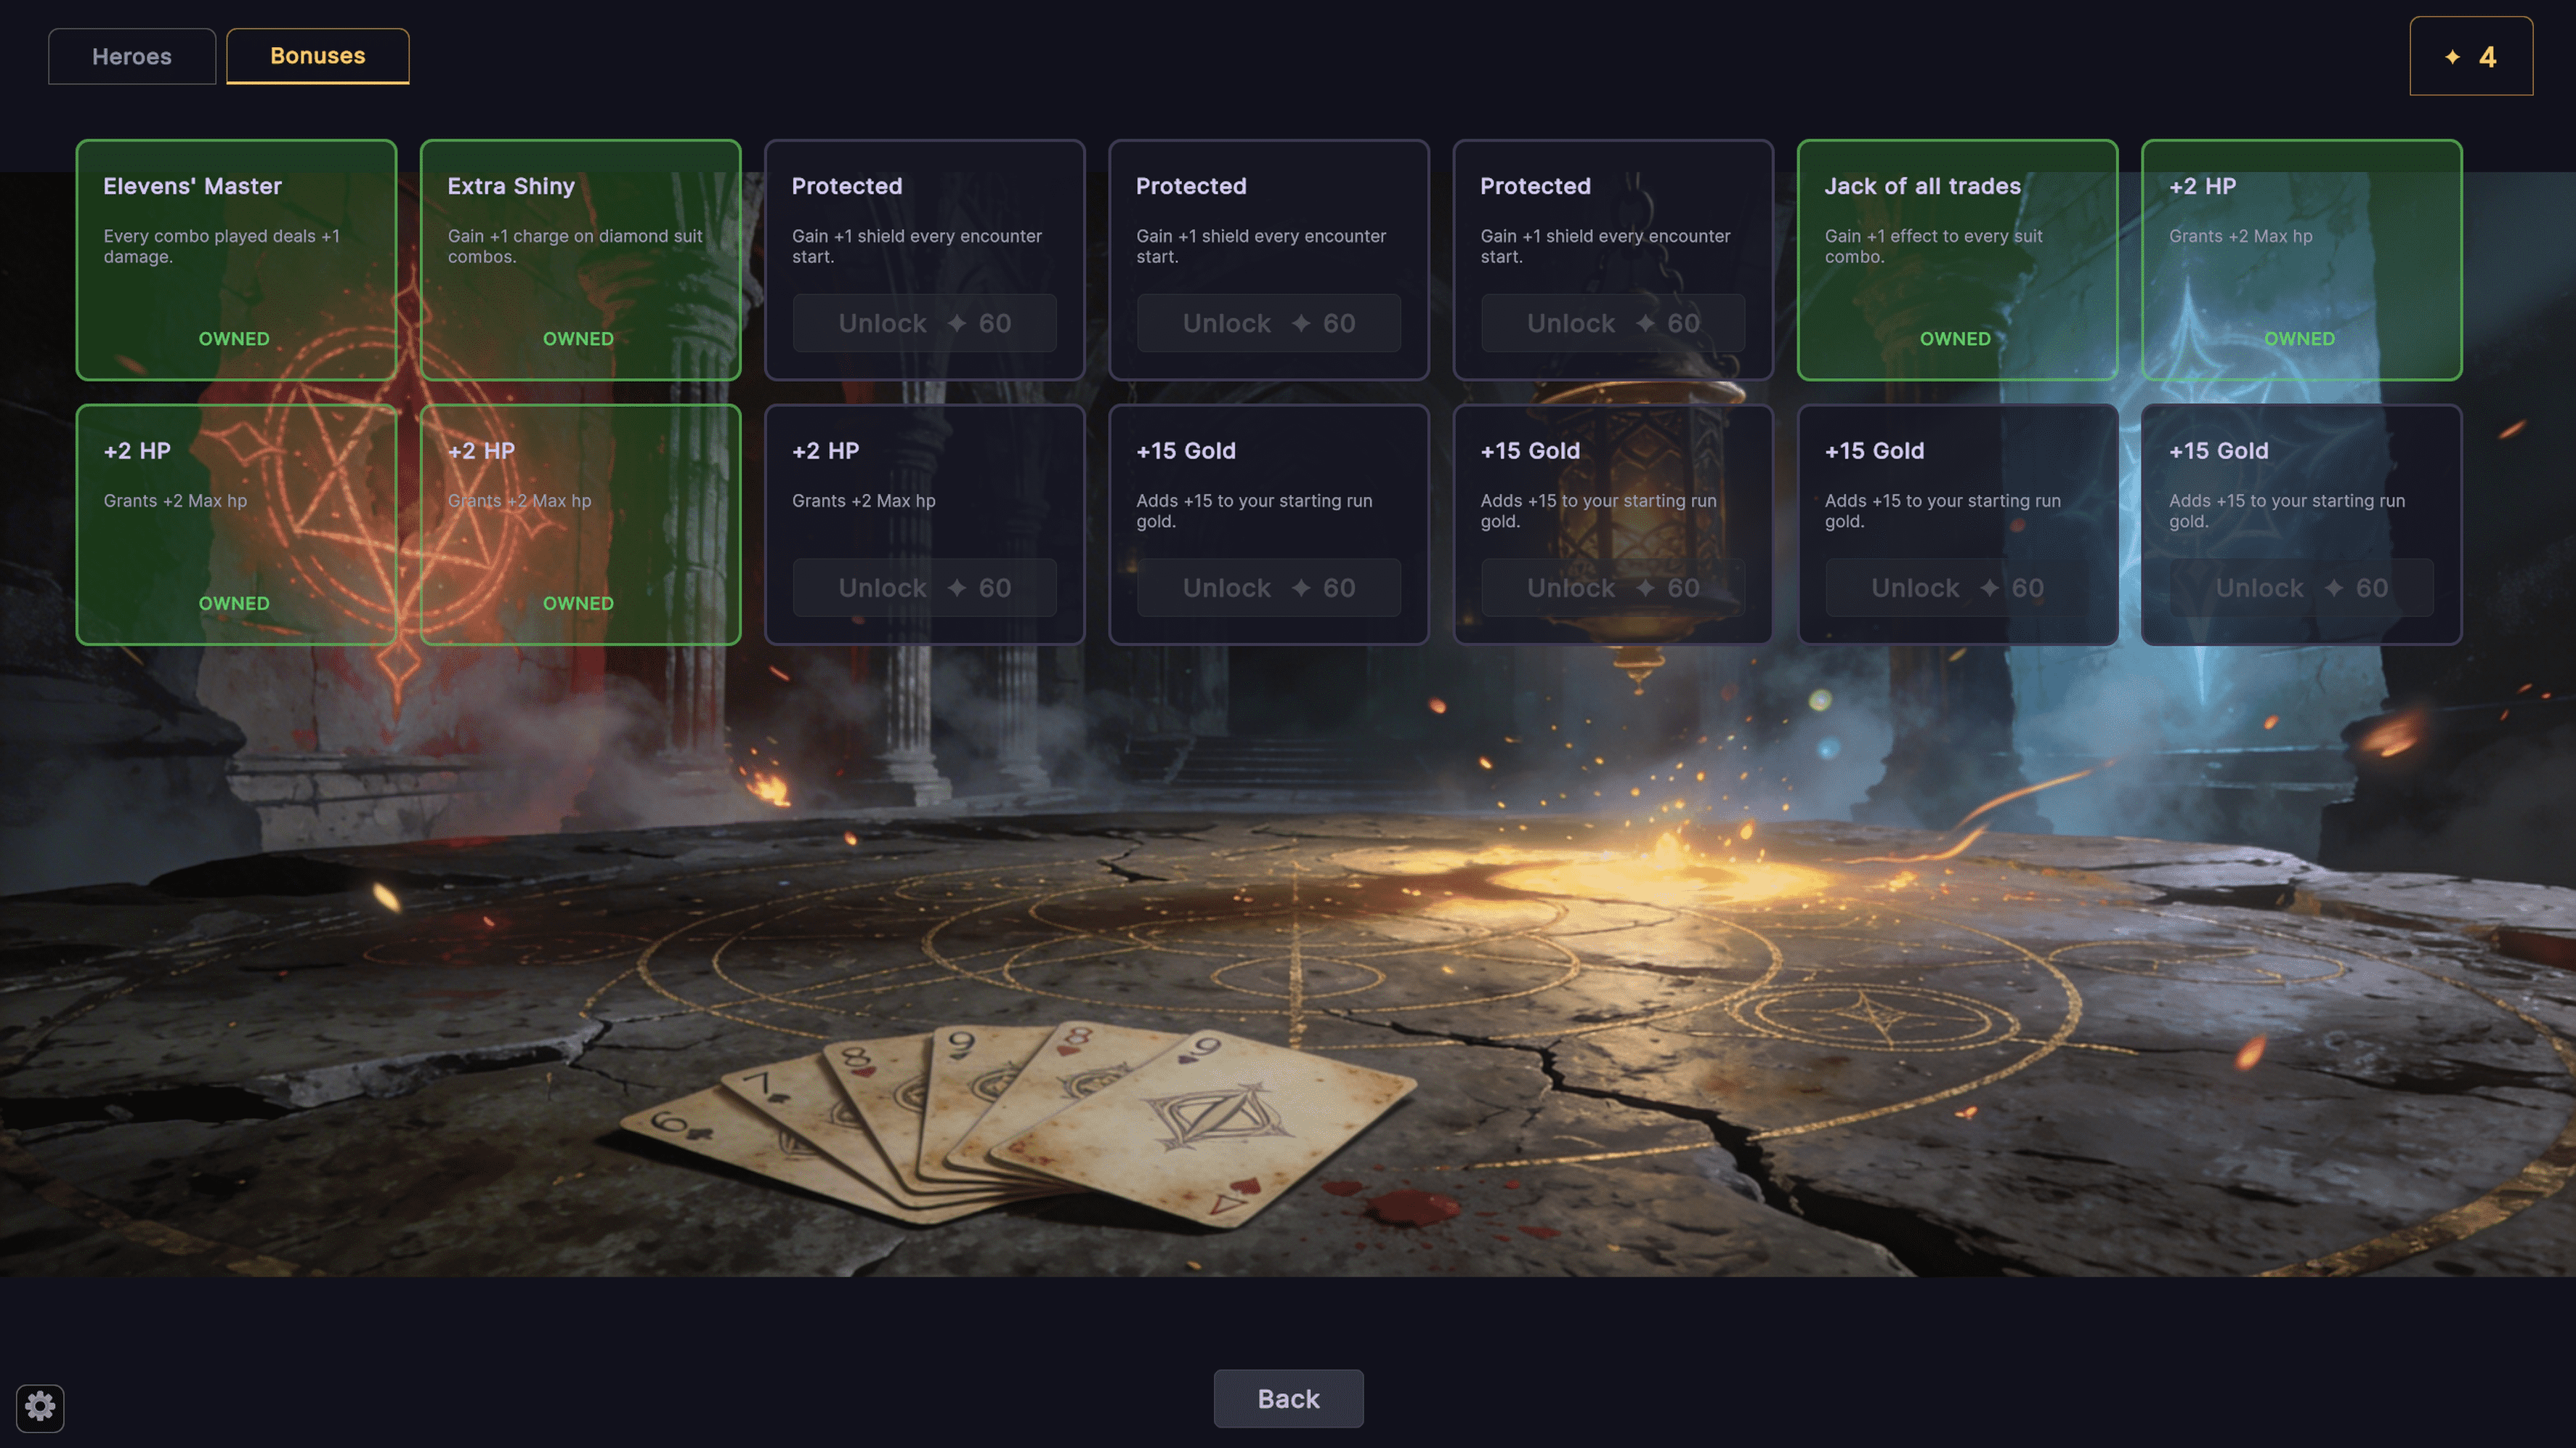The width and height of the screenshot is (2576, 1448).
Task: Unlock the third Protected bonus
Action: (x=1613, y=323)
